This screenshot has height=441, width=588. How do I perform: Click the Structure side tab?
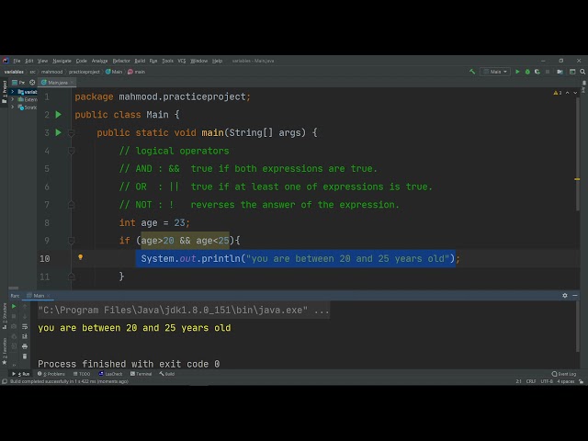point(4,316)
